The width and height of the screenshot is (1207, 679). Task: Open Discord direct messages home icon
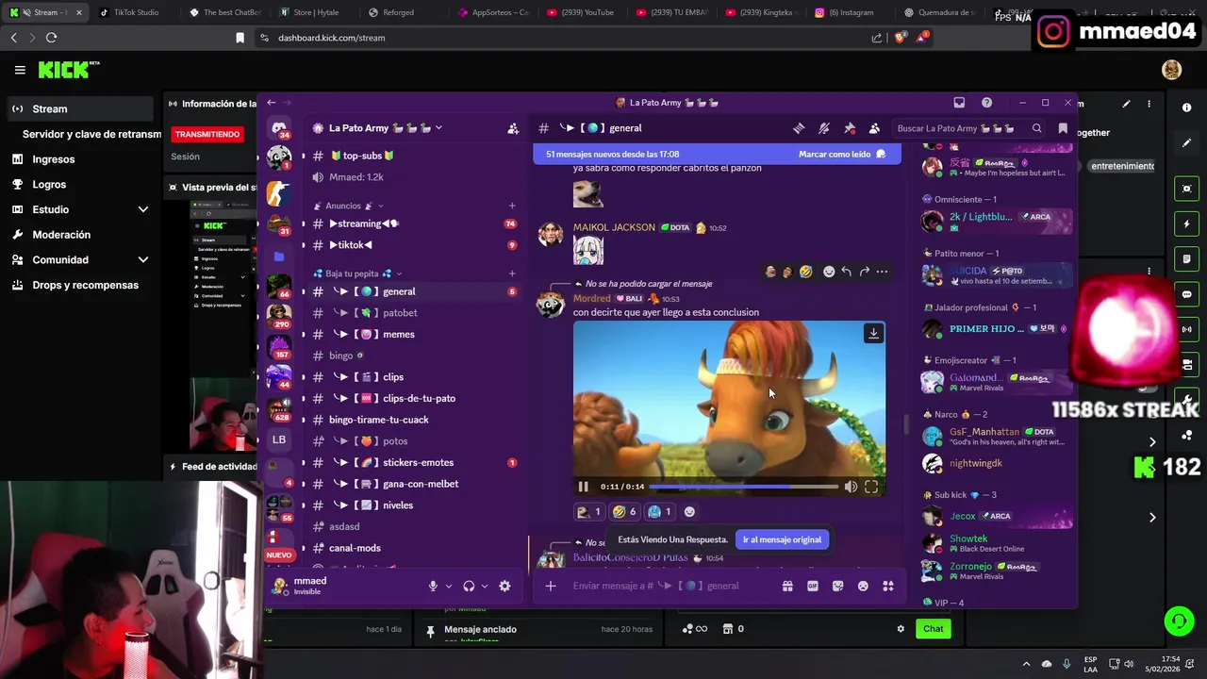[x=279, y=128]
